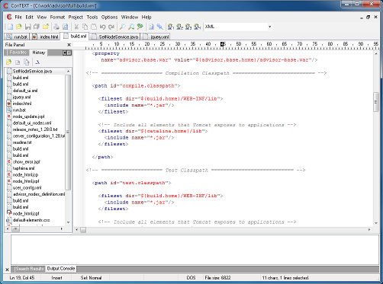
Task: Click the yellow folder icon in File Panel toolbar
Action: coord(9,62)
